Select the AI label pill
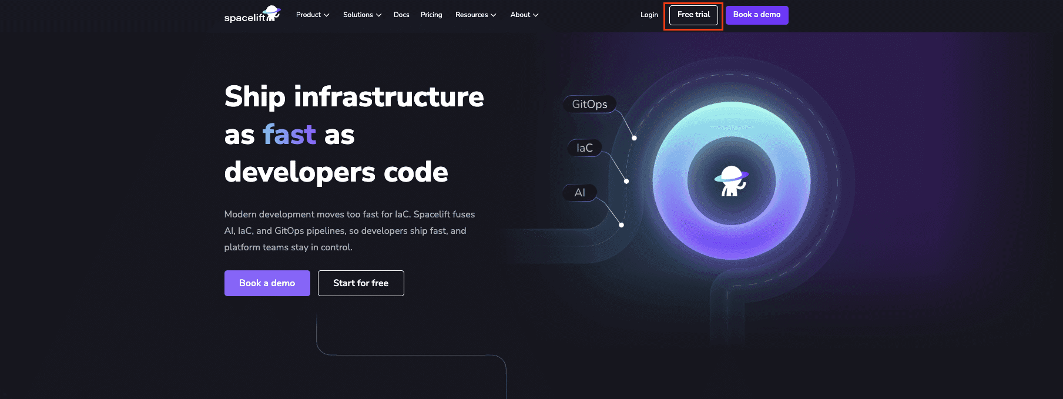This screenshot has height=399, width=1063. [580, 193]
